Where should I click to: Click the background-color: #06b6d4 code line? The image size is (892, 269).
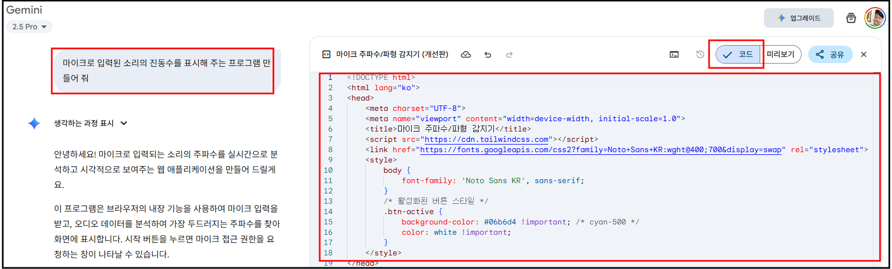(520, 222)
